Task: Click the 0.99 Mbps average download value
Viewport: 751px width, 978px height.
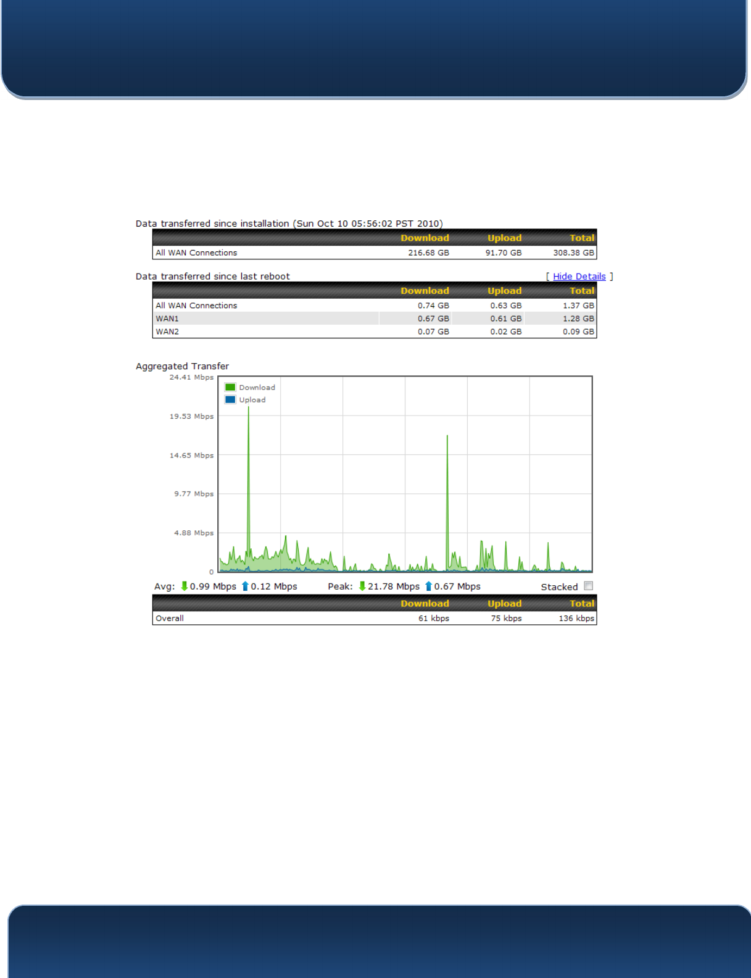Action: (x=213, y=587)
